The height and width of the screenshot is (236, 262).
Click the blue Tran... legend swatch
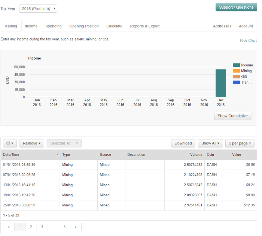[236, 82]
